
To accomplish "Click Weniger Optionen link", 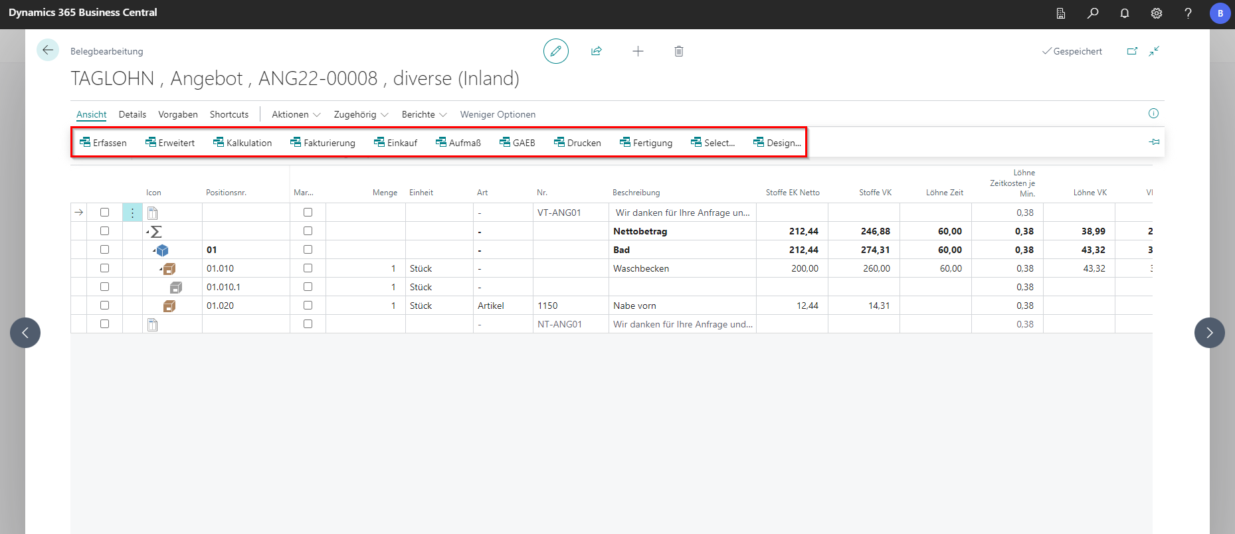I will click(x=498, y=114).
